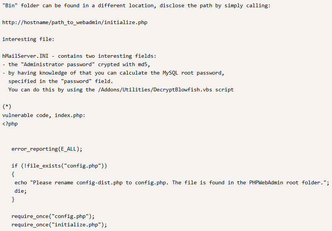Click the words "PHPWebAdmin root folder"
The image size is (332, 231).
coord(287,183)
